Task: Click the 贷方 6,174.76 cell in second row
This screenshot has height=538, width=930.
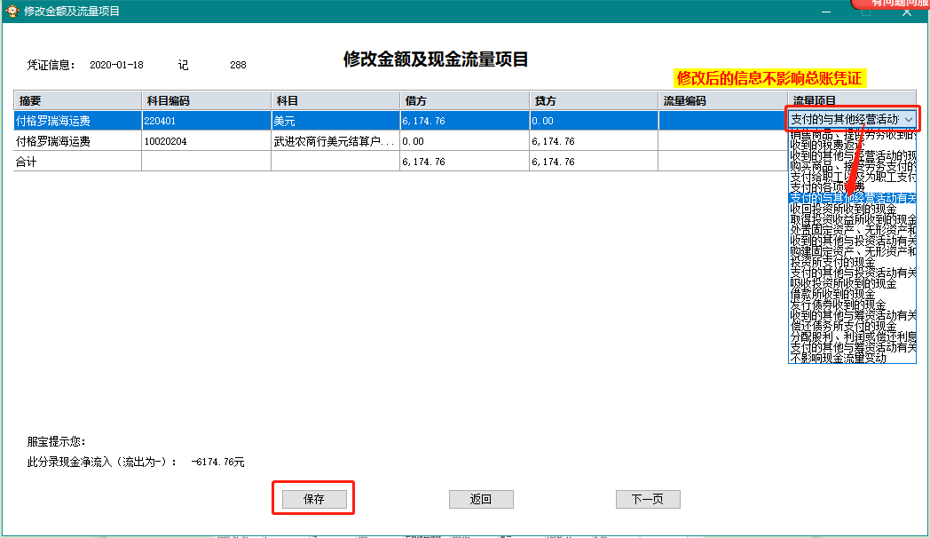Action: [x=593, y=141]
